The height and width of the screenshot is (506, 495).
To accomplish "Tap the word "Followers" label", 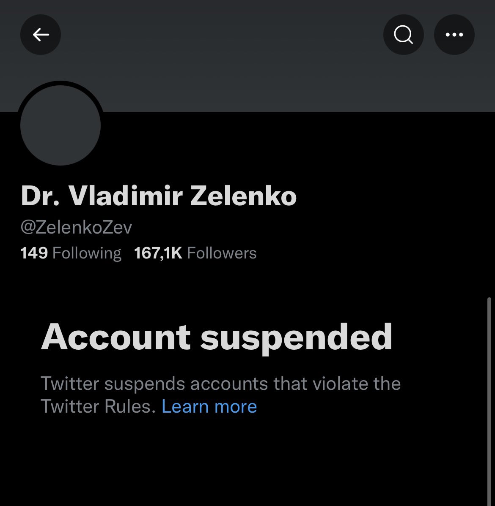I will pos(222,253).
